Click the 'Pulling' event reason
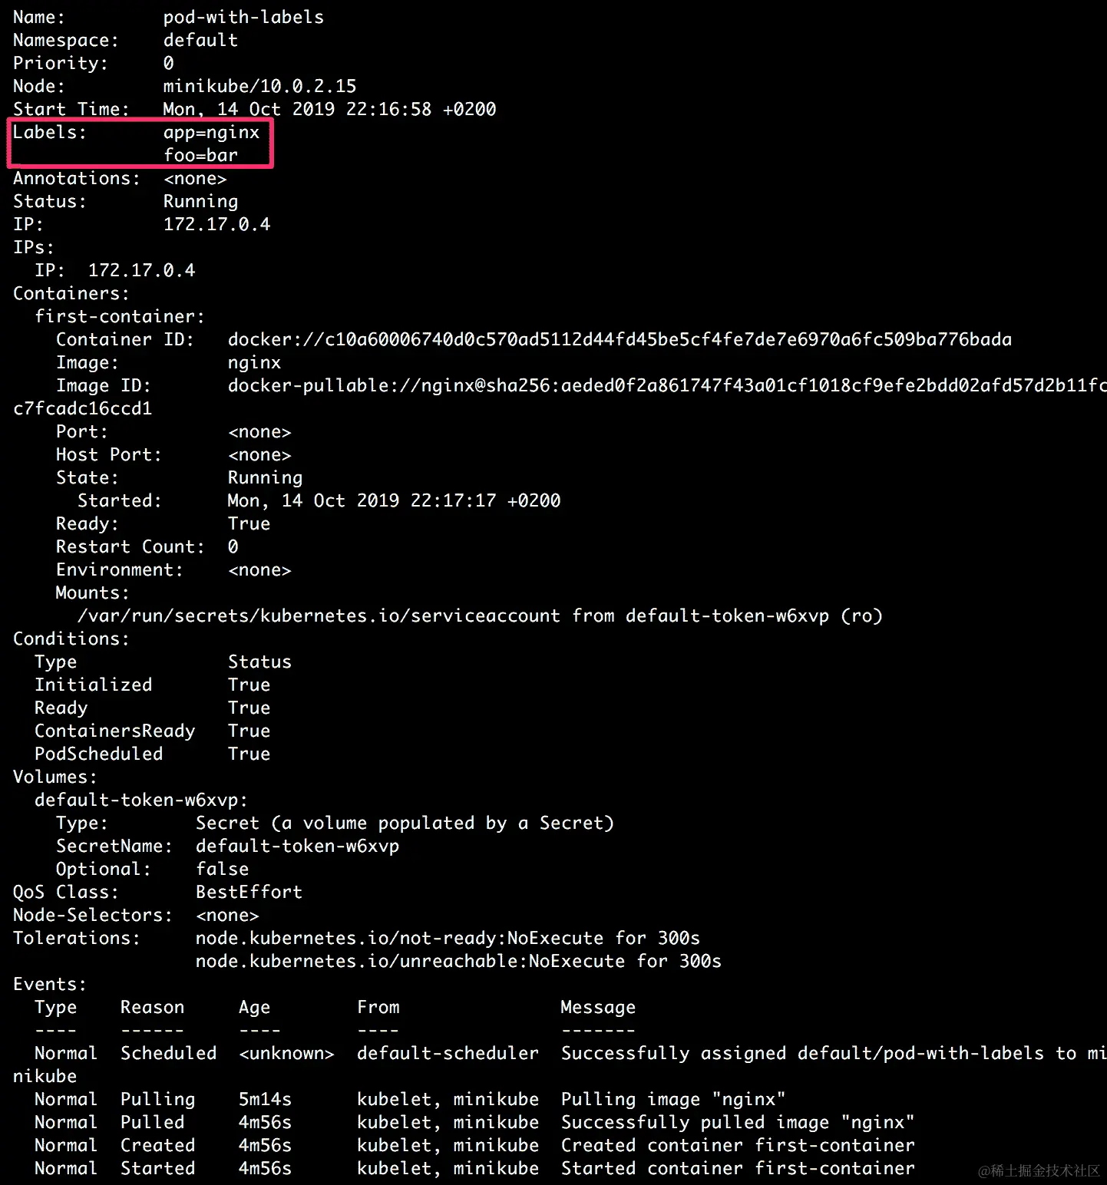 point(157,1099)
